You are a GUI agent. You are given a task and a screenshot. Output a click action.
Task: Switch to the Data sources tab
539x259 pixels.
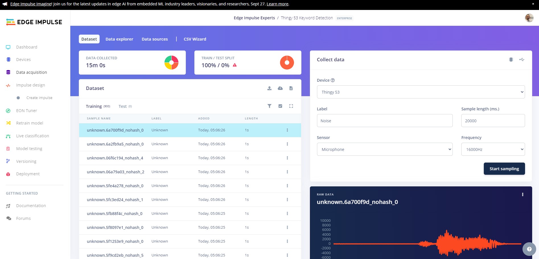(155, 39)
